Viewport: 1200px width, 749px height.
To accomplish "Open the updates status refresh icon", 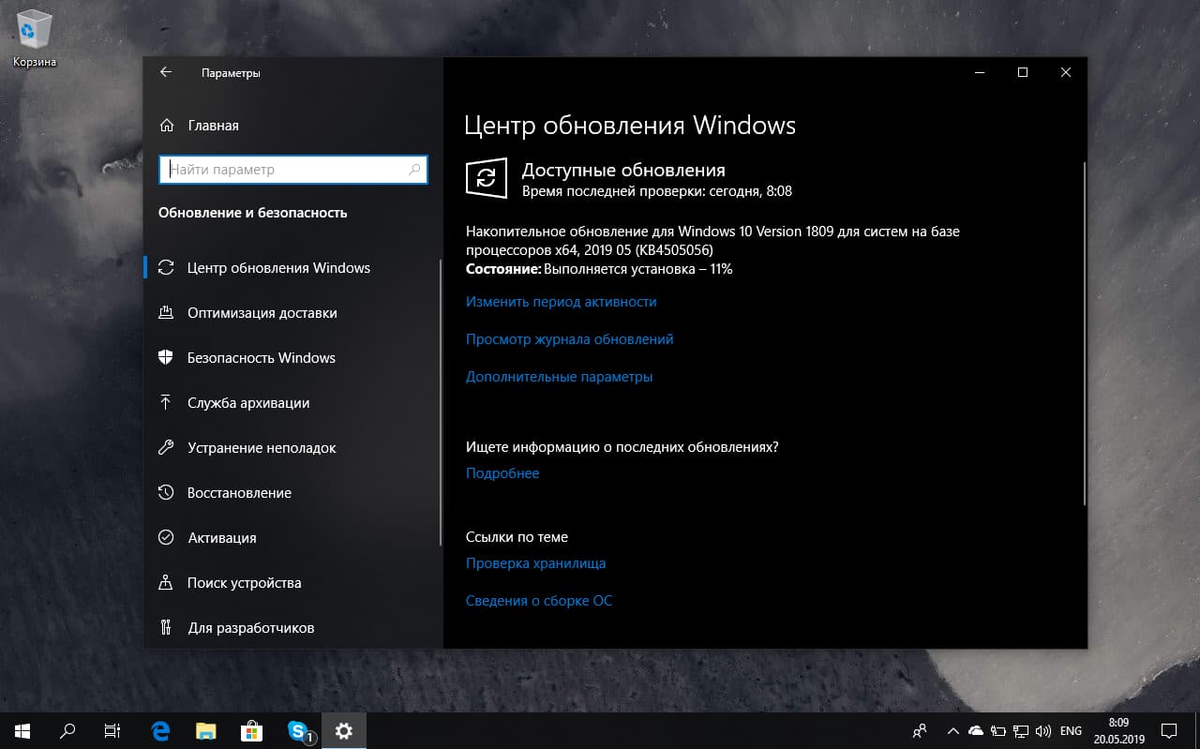I will [x=486, y=178].
